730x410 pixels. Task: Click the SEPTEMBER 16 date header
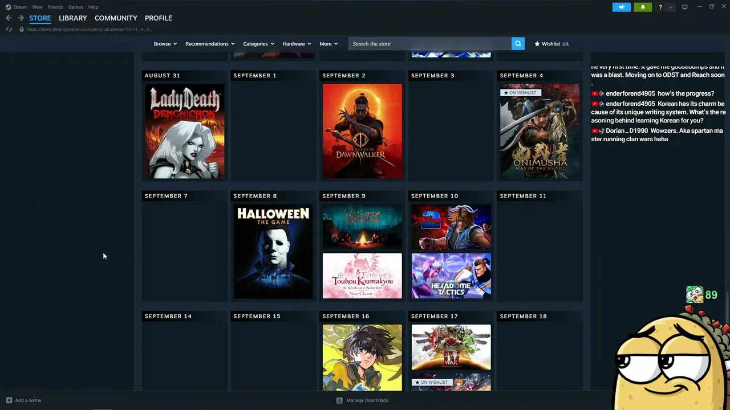[346, 316]
